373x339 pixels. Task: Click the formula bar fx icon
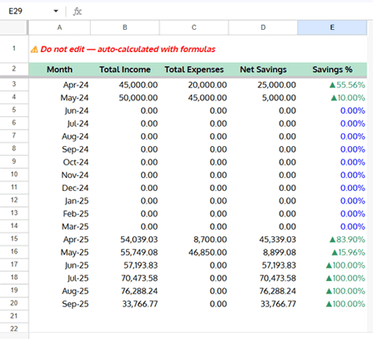[x=78, y=11]
